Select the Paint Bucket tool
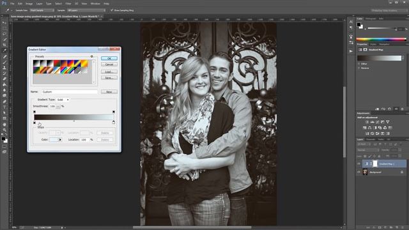The image size is (409, 230). click(4, 84)
